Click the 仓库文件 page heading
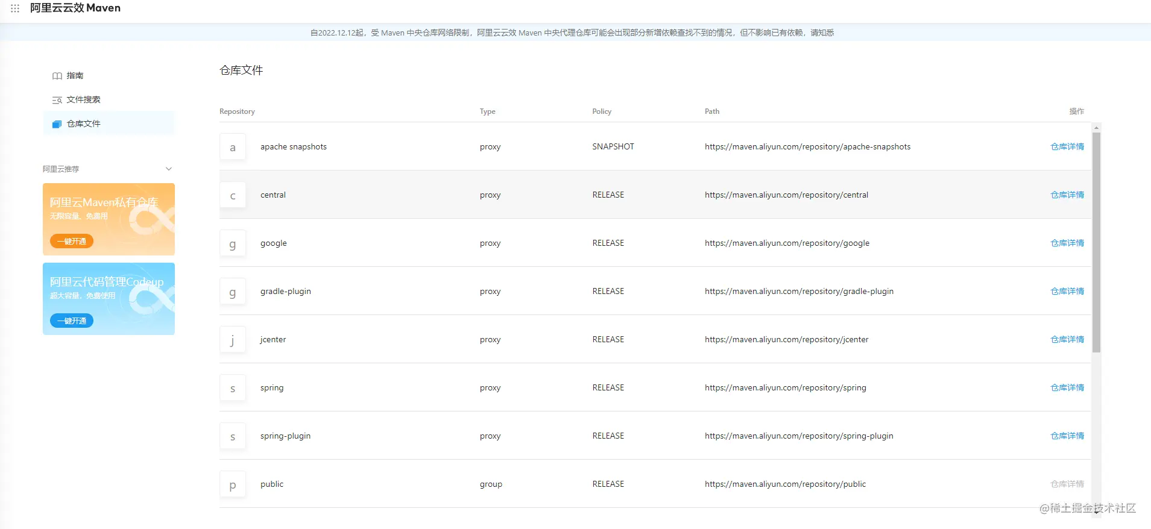Image resolution: width=1151 pixels, height=529 pixels. 241,70
